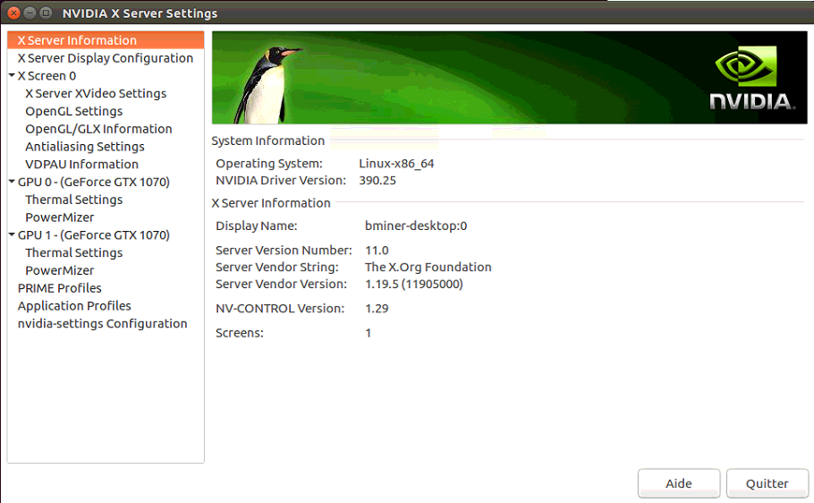814x503 pixels.
Task: Open Thermal Settings under GPU 1
Action: point(73,252)
